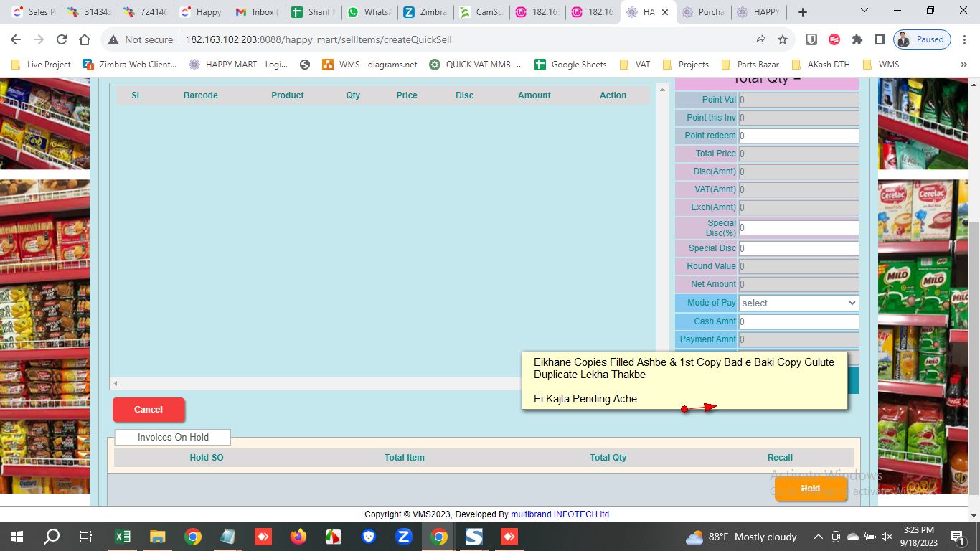Open the browser home page
Screen dimensions: 980x551
(85, 39)
